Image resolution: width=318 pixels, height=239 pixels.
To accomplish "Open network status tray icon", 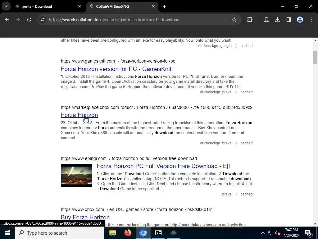I will 270,233.
